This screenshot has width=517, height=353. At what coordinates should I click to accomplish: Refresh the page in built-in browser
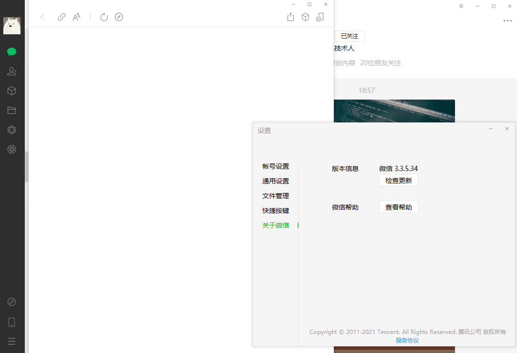104,17
